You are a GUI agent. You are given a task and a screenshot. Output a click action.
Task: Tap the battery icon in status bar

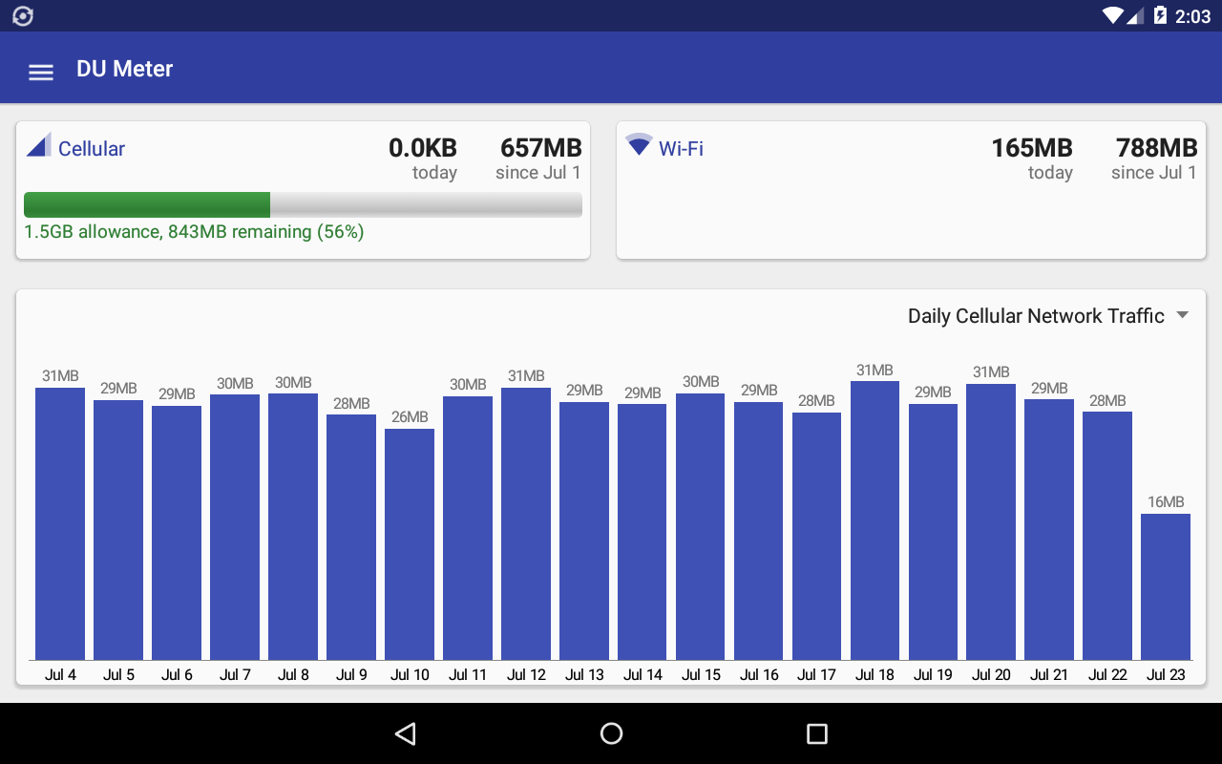tap(1160, 15)
